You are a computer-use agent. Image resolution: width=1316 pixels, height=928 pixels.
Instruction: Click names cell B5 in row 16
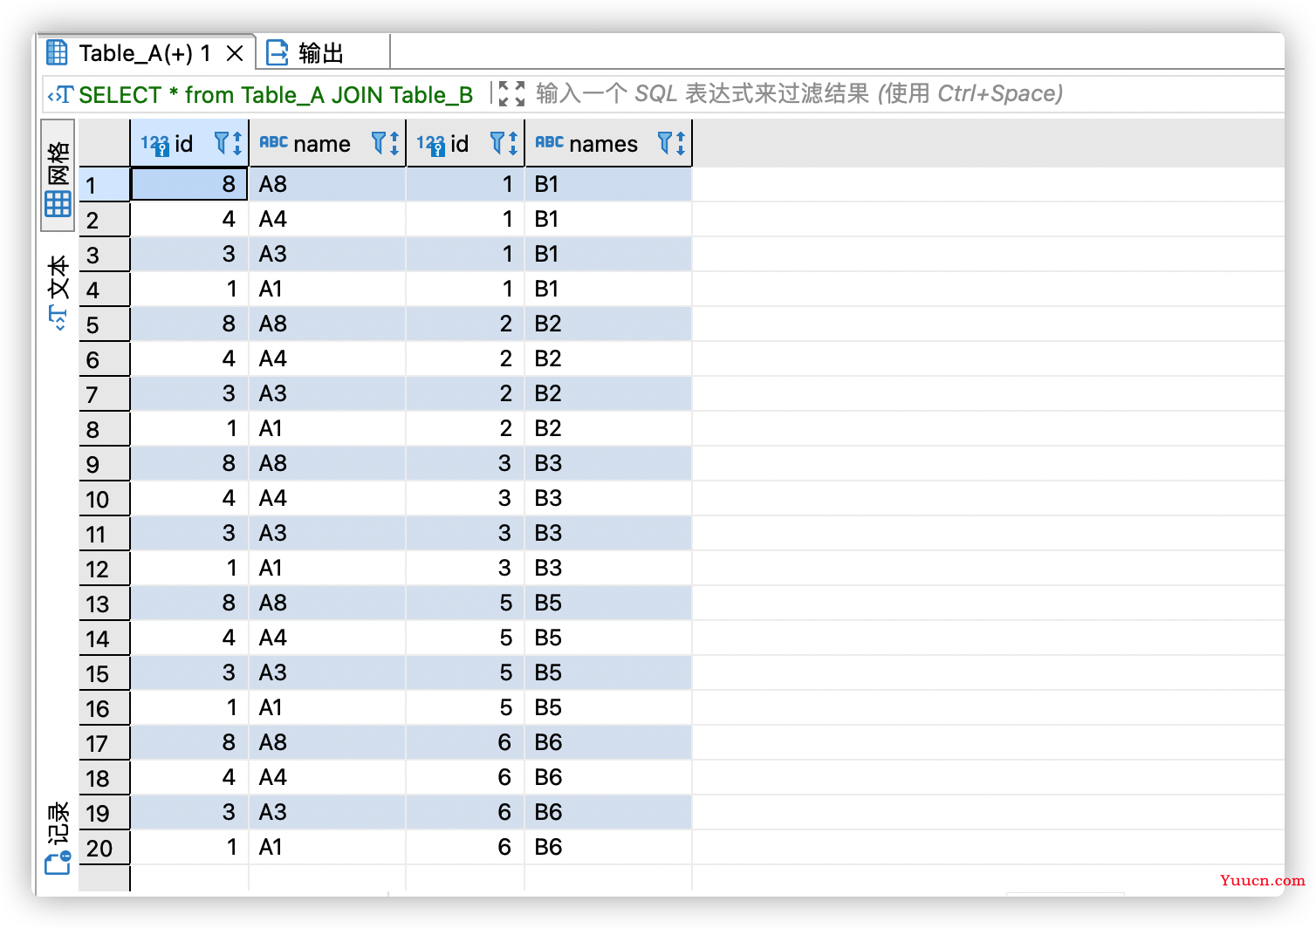click(x=608, y=707)
